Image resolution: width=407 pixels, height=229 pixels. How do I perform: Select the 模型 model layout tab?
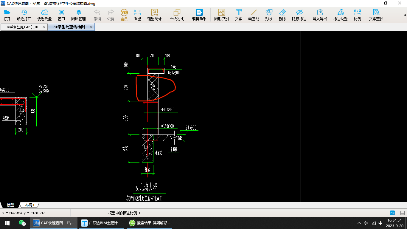10,205
